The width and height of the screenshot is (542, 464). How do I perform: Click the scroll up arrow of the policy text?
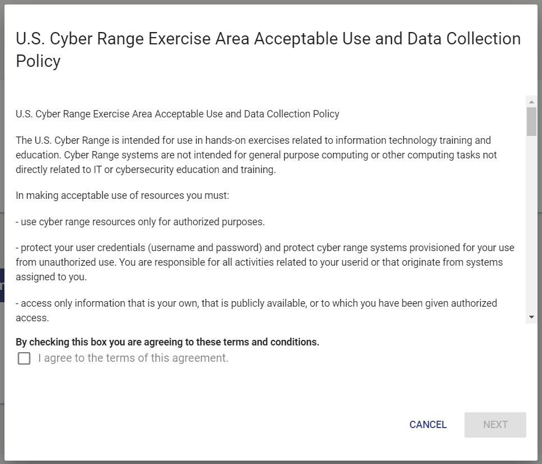pyautogui.click(x=531, y=102)
